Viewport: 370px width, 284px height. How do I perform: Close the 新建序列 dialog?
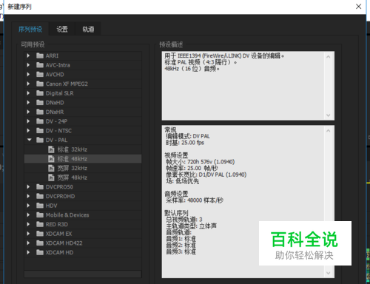coord(358,7)
